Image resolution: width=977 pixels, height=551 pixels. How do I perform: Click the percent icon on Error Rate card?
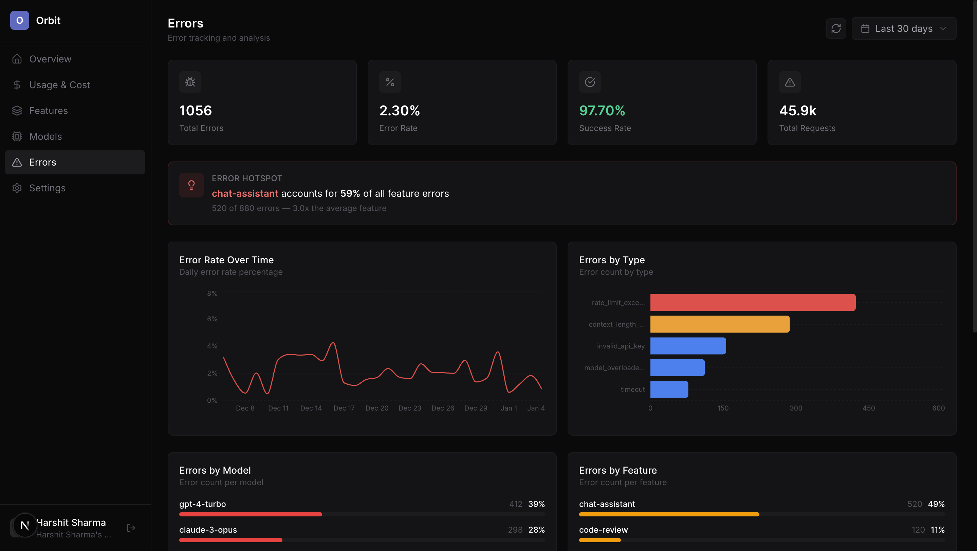pyautogui.click(x=390, y=82)
